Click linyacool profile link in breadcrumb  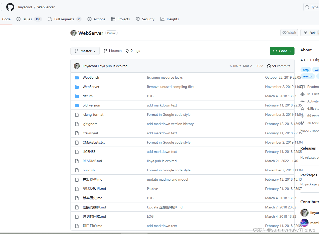tap(25, 7)
